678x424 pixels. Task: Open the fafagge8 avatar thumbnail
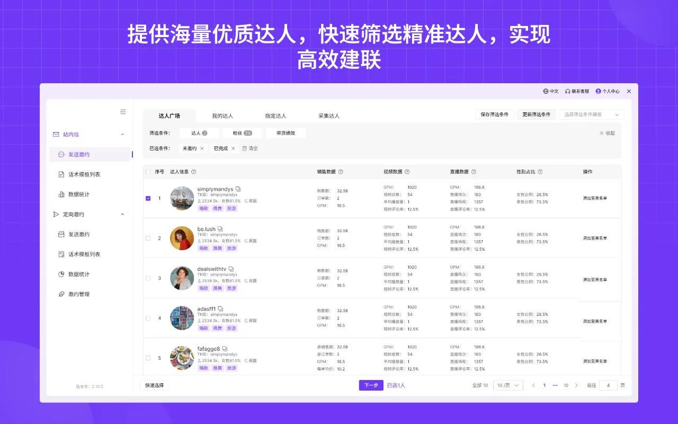pos(182,358)
